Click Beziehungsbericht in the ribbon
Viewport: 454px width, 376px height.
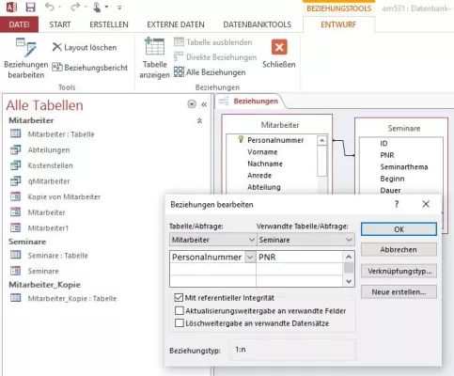90,68
